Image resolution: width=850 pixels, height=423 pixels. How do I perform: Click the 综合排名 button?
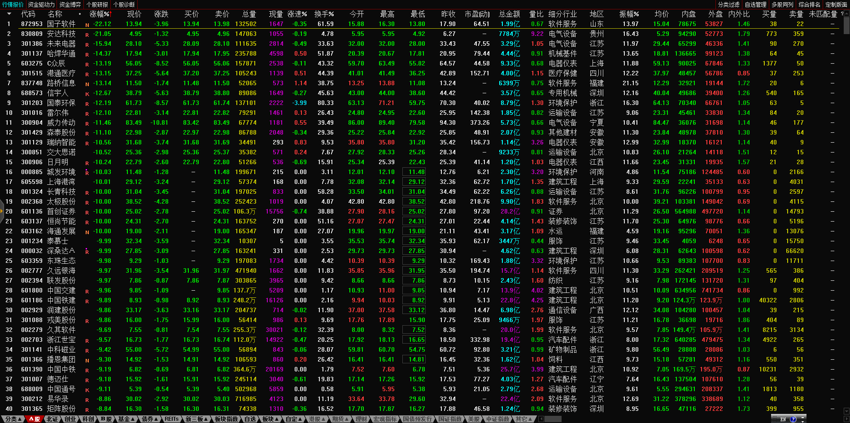point(809,4)
